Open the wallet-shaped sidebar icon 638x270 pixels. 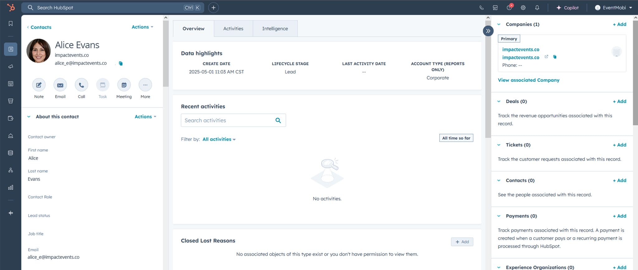[x=11, y=118]
